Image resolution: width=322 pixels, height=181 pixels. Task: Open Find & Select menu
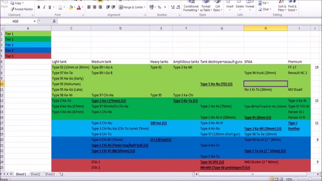292,6
